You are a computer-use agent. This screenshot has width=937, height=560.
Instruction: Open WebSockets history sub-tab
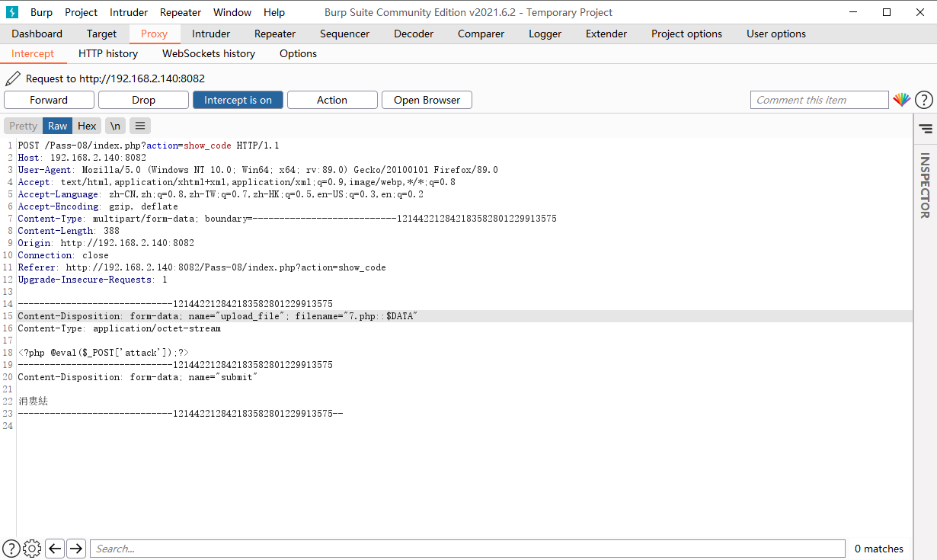pos(209,53)
